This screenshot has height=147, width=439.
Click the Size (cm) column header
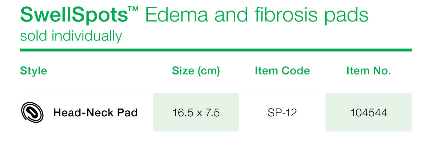click(x=196, y=72)
